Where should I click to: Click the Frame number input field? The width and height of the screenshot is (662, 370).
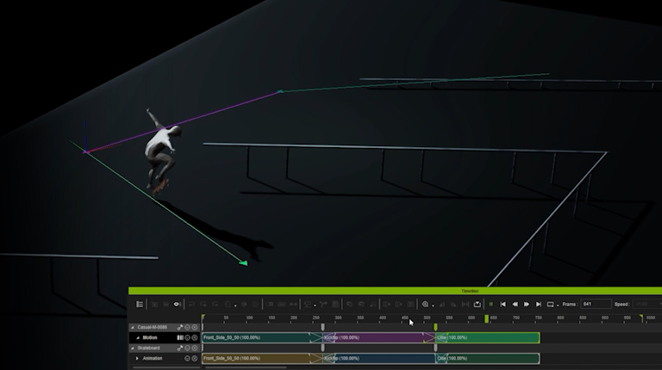[595, 304]
